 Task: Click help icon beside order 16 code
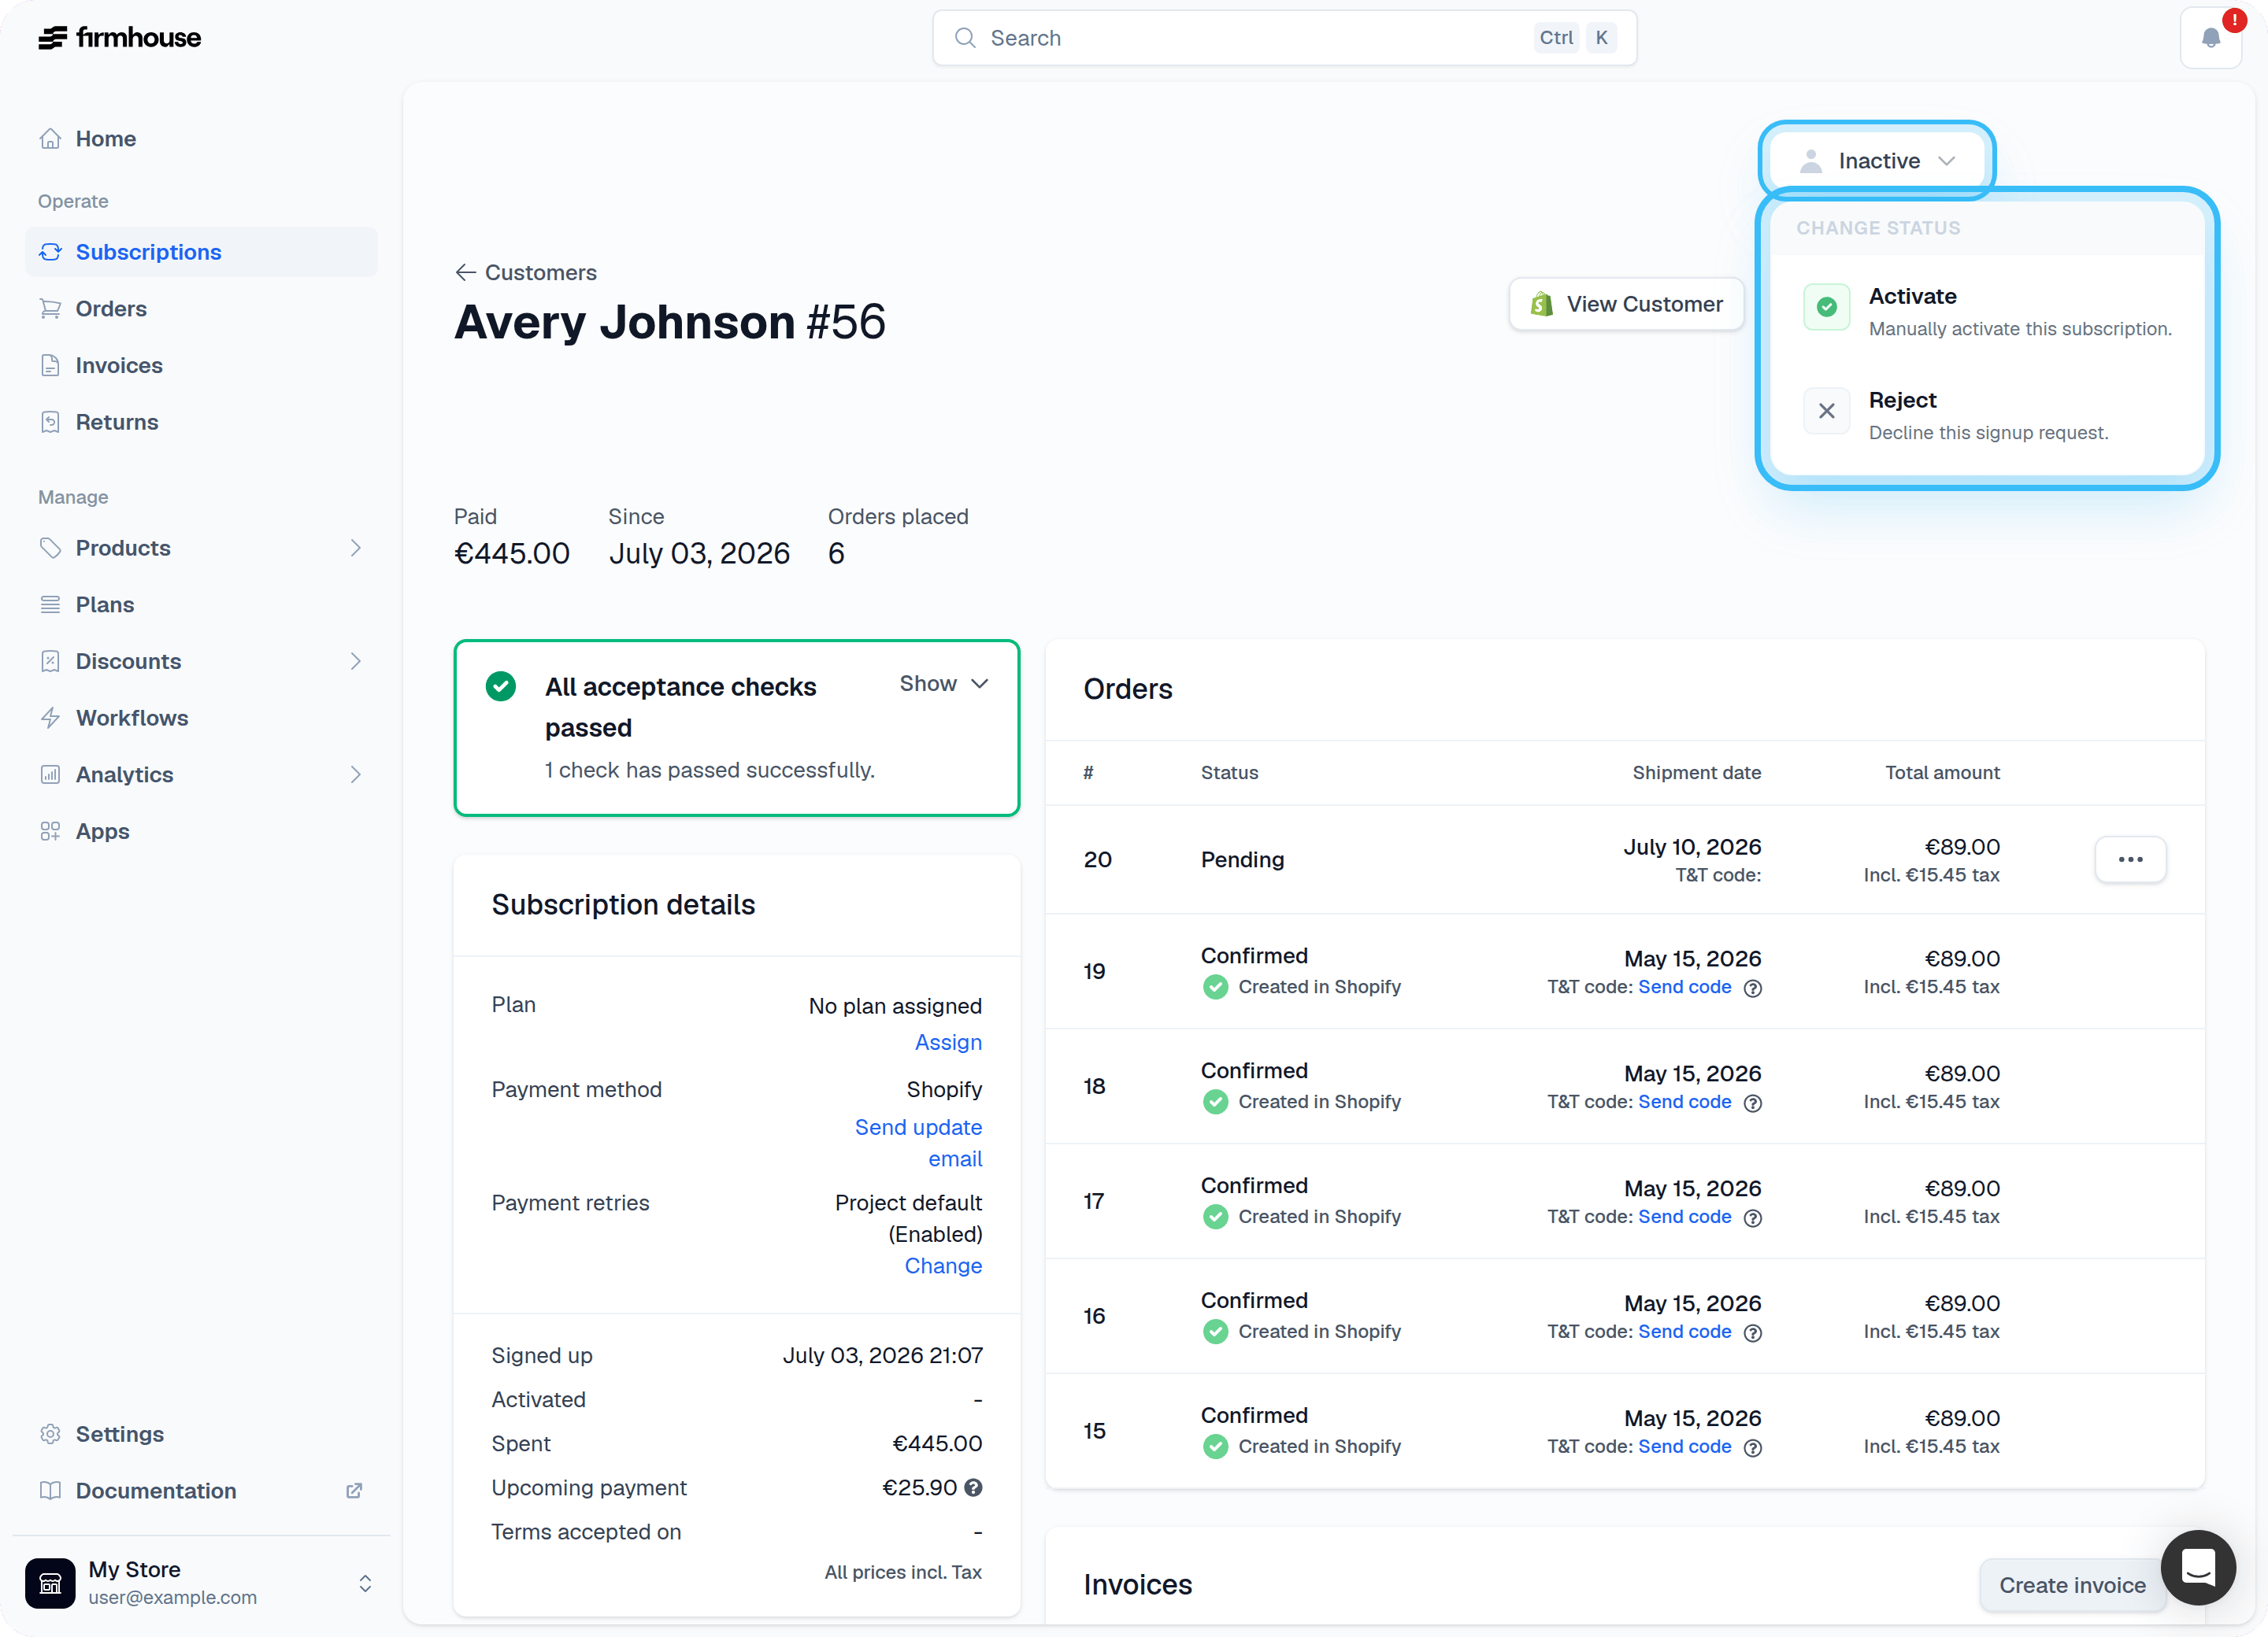pos(1752,1333)
